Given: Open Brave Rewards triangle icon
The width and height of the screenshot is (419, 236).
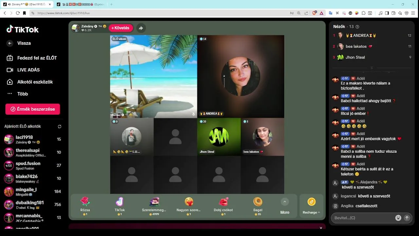Looking at the screenshot, I should (x=321, y=13).
